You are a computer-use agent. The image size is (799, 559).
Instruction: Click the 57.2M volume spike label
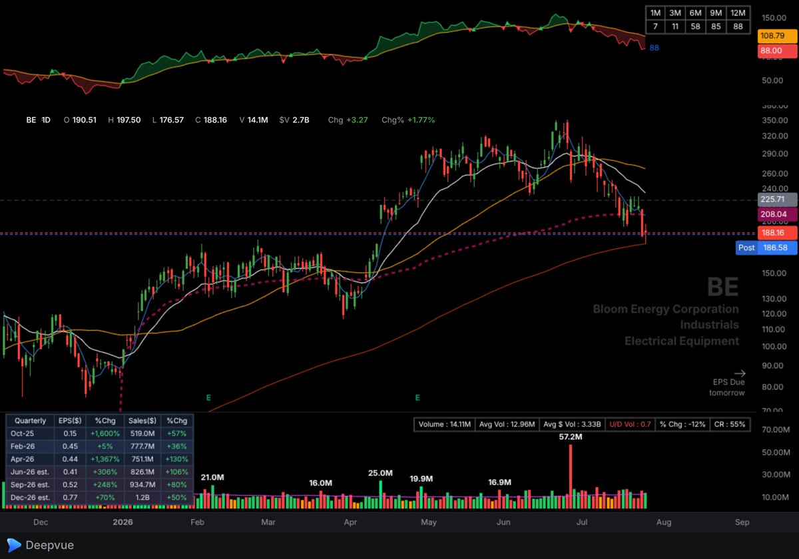tap(571, 437)
